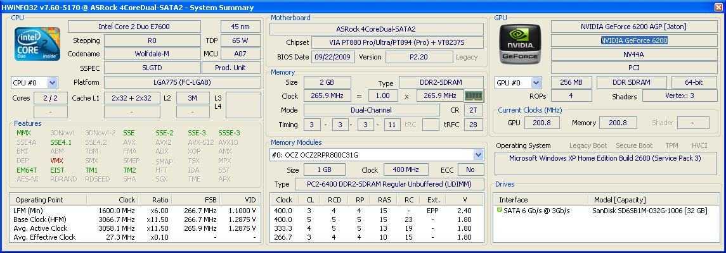Select the 333.3 clock timing row
This screenshot has height=253, width=726.
pos(377,228)
